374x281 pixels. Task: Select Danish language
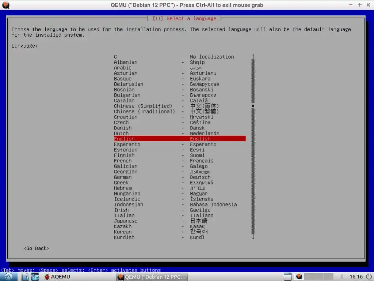[180, 128]
